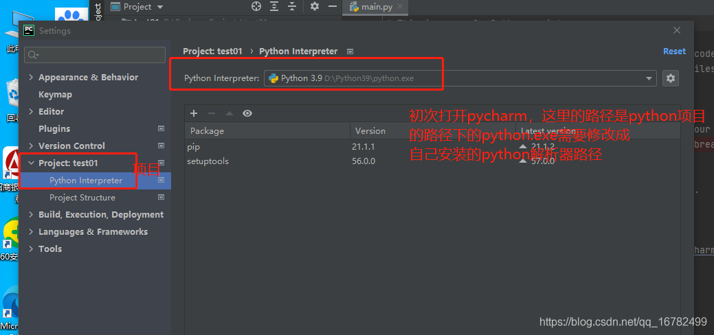Close the main.py editor tab
The width and height of the screenshot is (714, 335).
point(400,6)
